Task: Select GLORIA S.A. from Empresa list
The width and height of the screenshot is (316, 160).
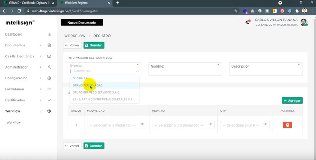Action: point(104,78)
